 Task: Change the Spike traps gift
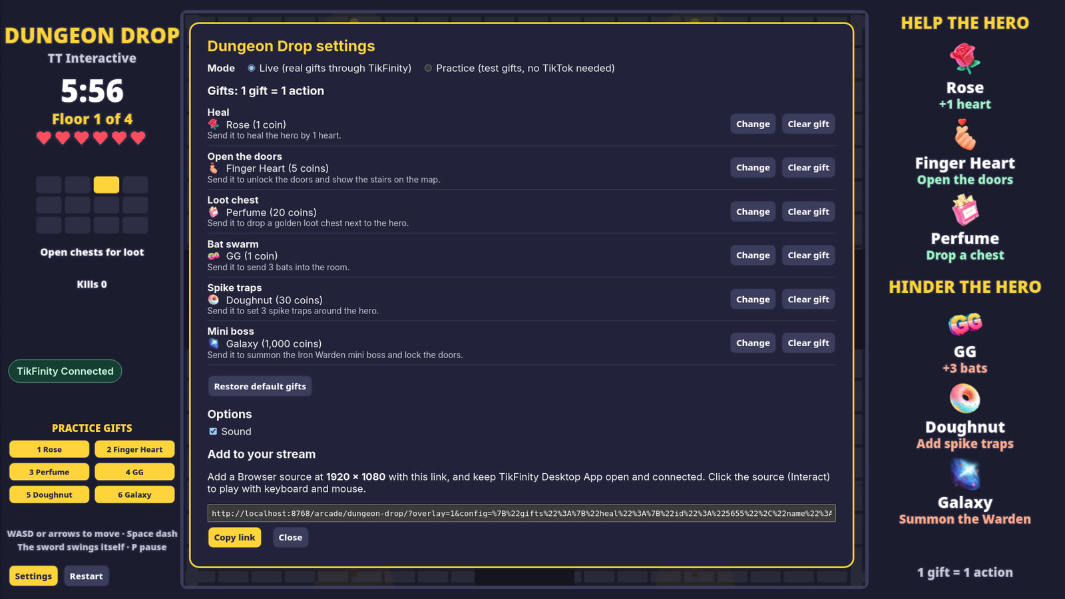pos(753,299)
